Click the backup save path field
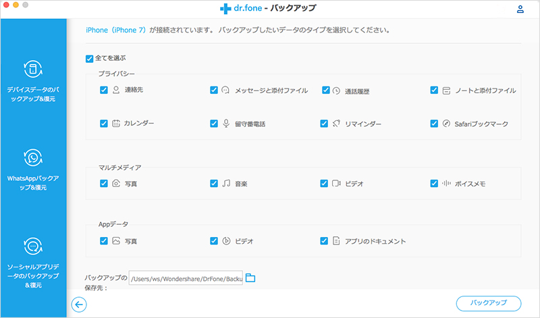Image resolution: width=540 pixels, height=318 pixels. pyautogui.click(x=186, y=278)
